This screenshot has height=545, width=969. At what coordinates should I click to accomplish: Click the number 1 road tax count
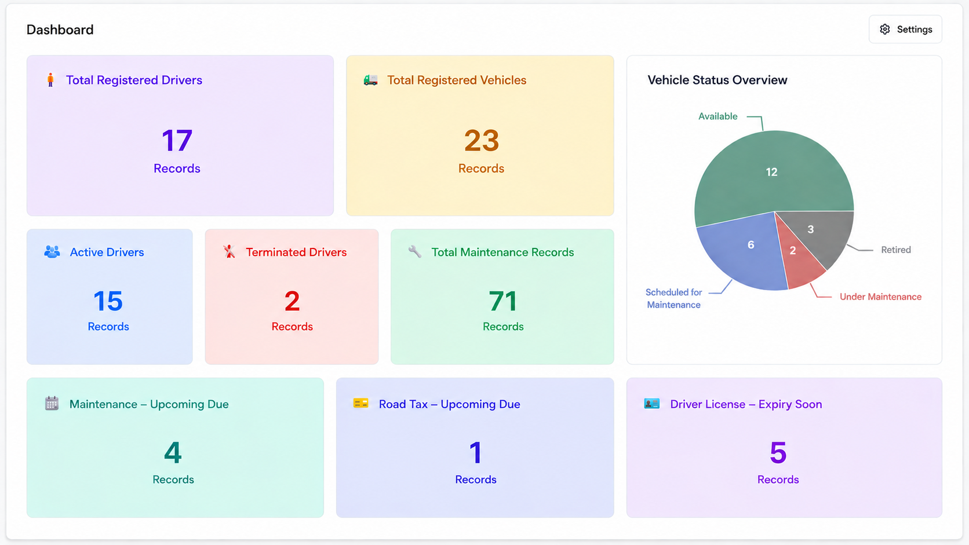click(476, 453)
